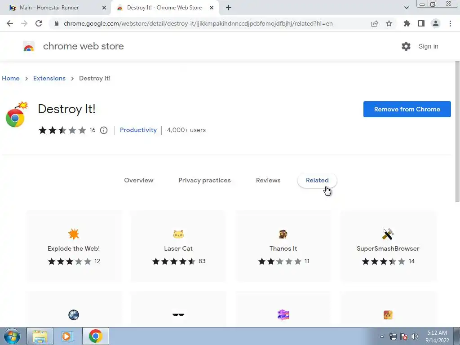Open the Windows Start menu
This screenshot has width=460, height=345.
(12, 336)
